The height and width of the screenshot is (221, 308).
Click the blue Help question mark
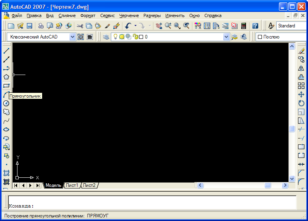point(255,26)
